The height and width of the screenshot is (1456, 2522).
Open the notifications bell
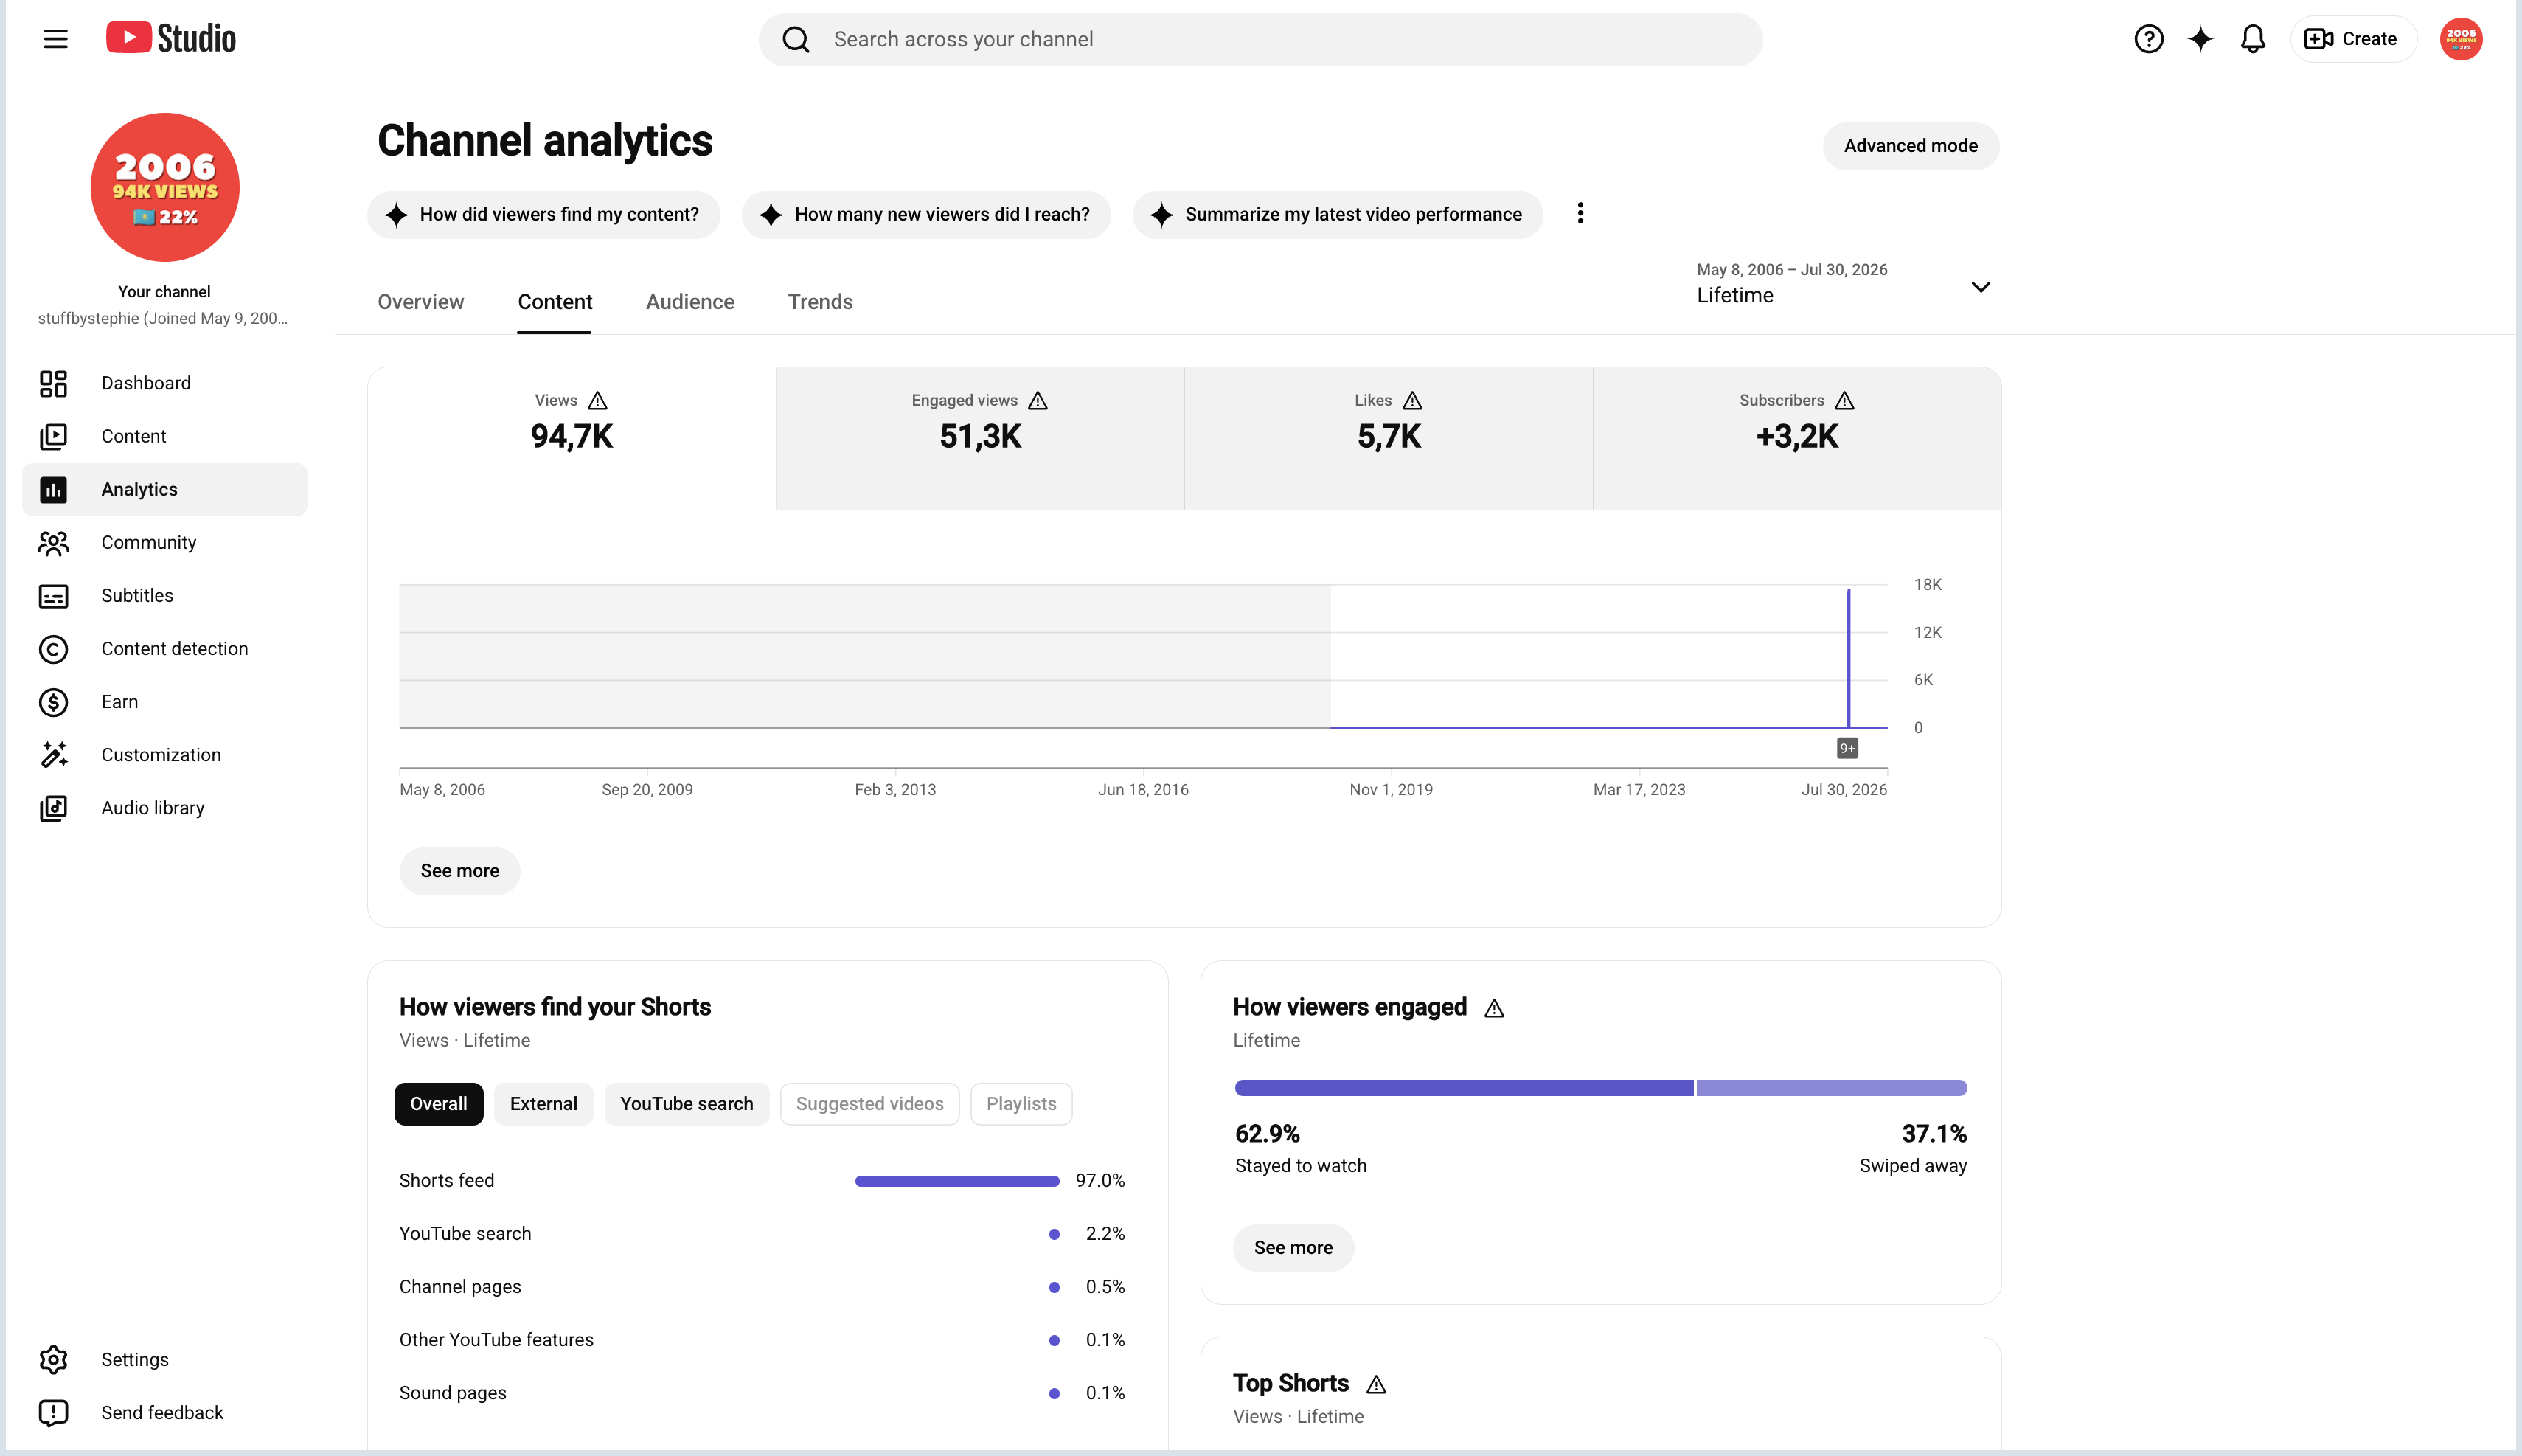tap(2253, 39)
